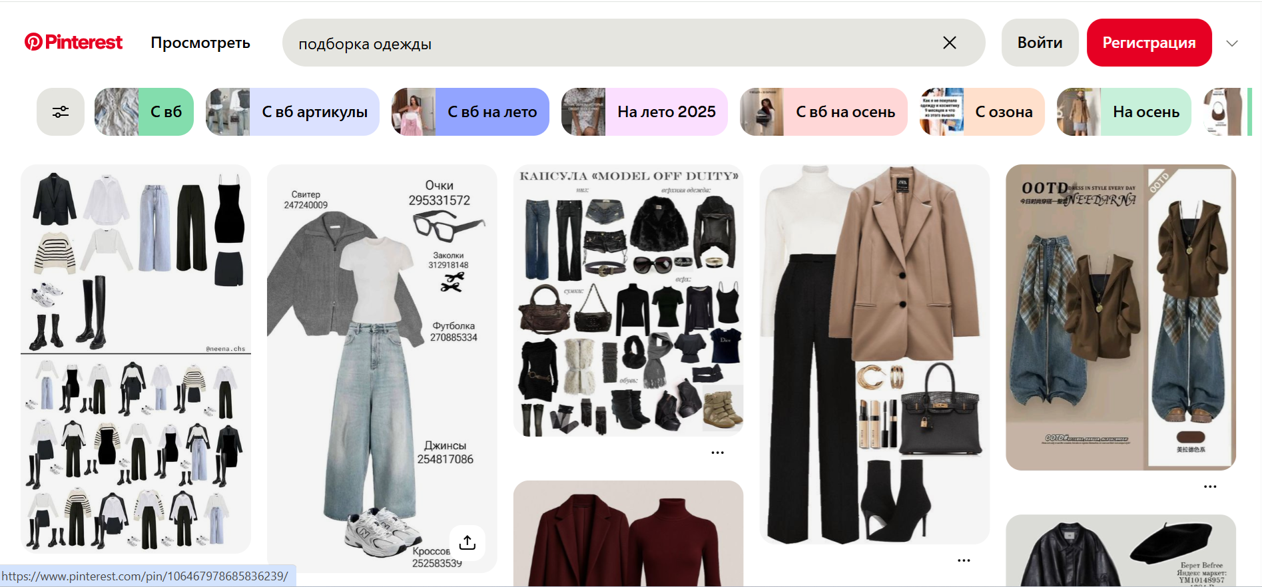Image resolution: width=1262 pixels, height=587 pixels.
Task: Clear the search field with X
Action: pos(950,43)
